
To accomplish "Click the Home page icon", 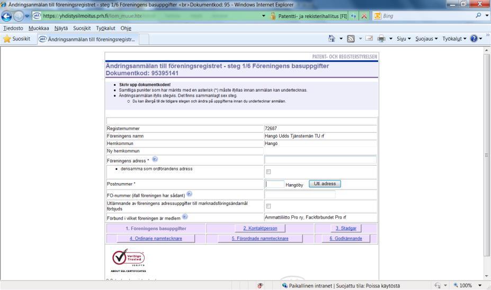I will [x=332, y=39].
